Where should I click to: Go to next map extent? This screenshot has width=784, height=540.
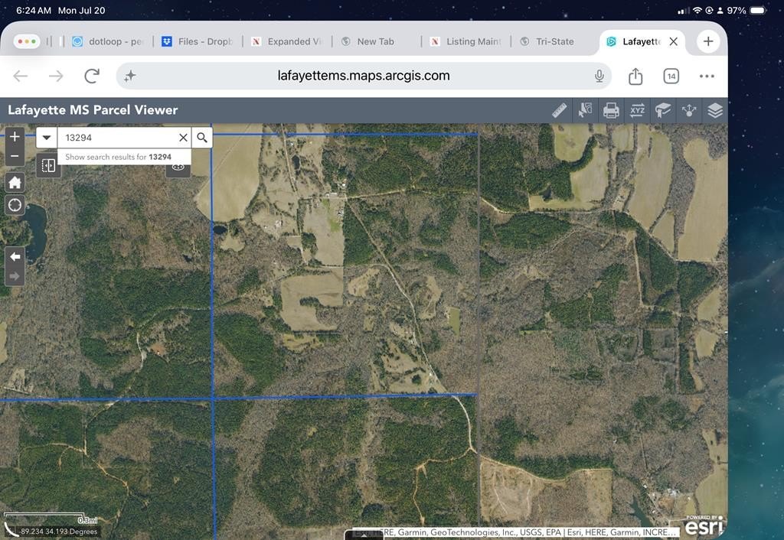tap(15, 276)
